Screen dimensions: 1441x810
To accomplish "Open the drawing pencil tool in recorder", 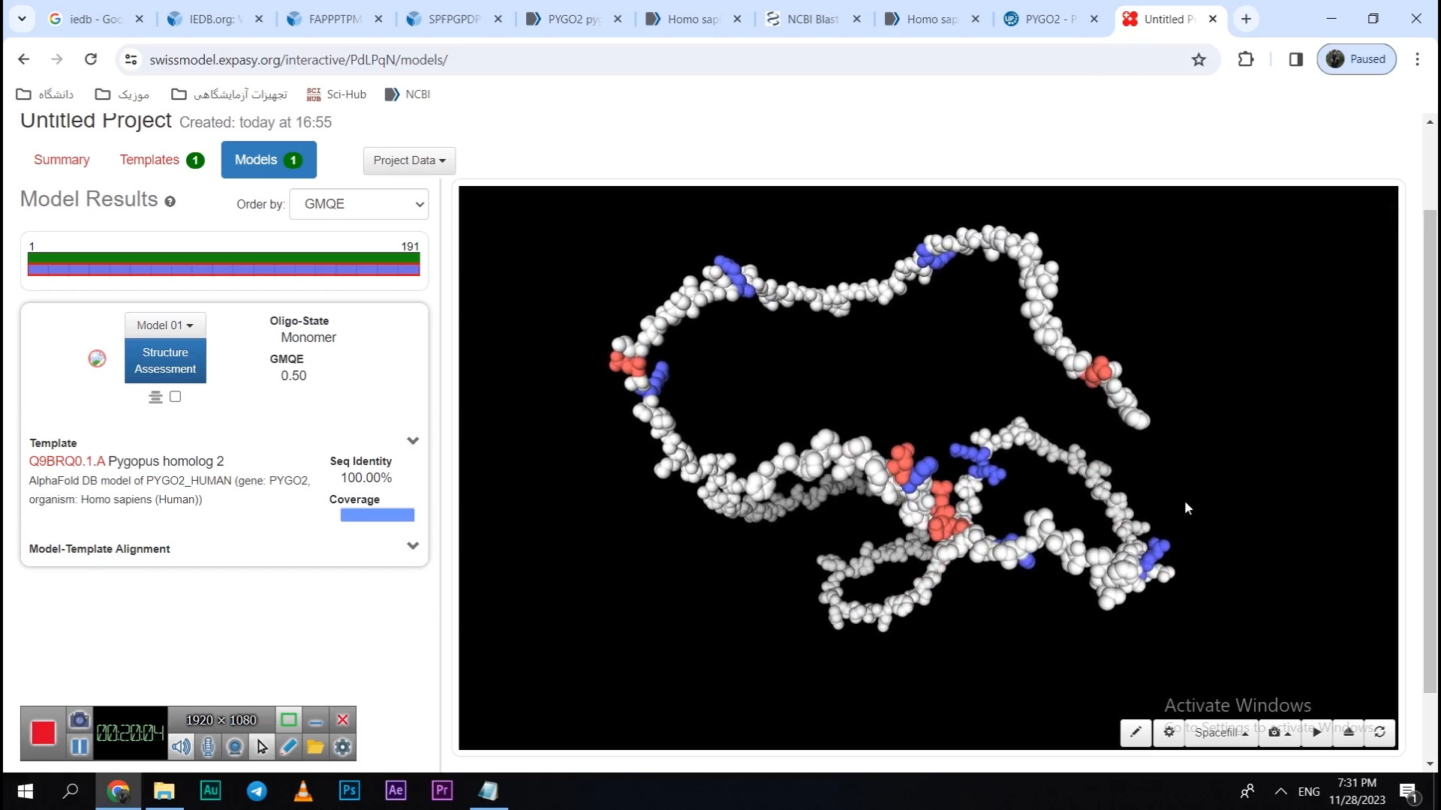I will [x=289, y=746].
